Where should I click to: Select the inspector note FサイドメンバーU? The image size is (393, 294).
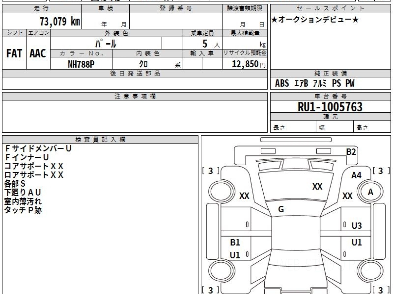pyautogui.click(x=38, y=148)
